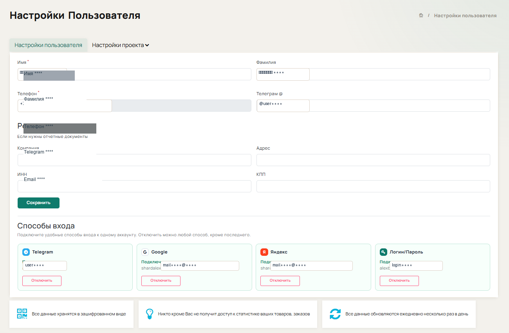This screenshot has width=509, height=333.
Task: Click 'Подключите удобные способы входа' description
Action: tap(134, 235)
